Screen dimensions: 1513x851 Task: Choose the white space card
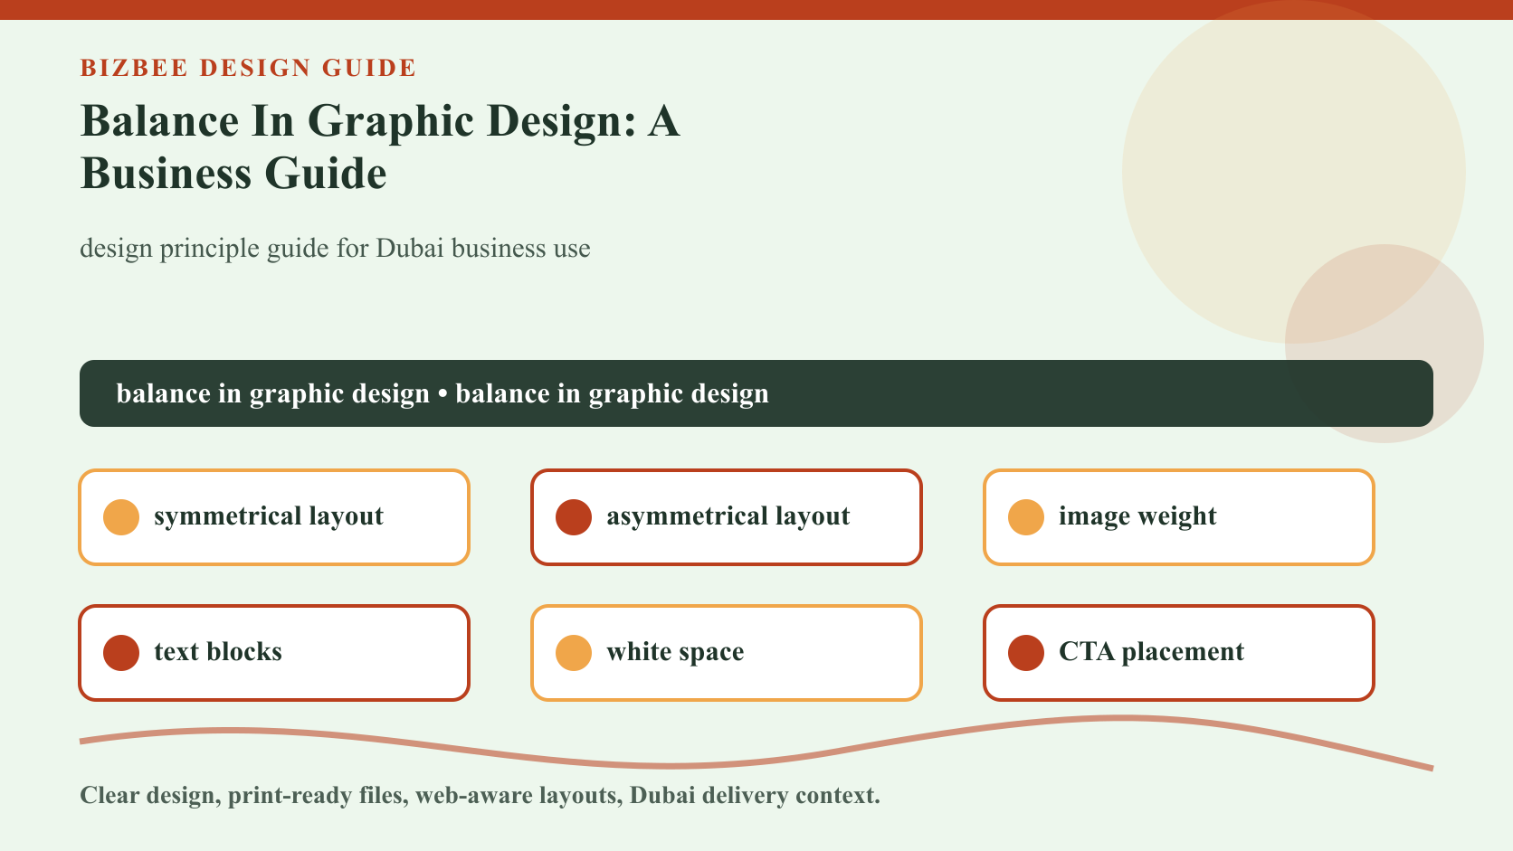727,653
